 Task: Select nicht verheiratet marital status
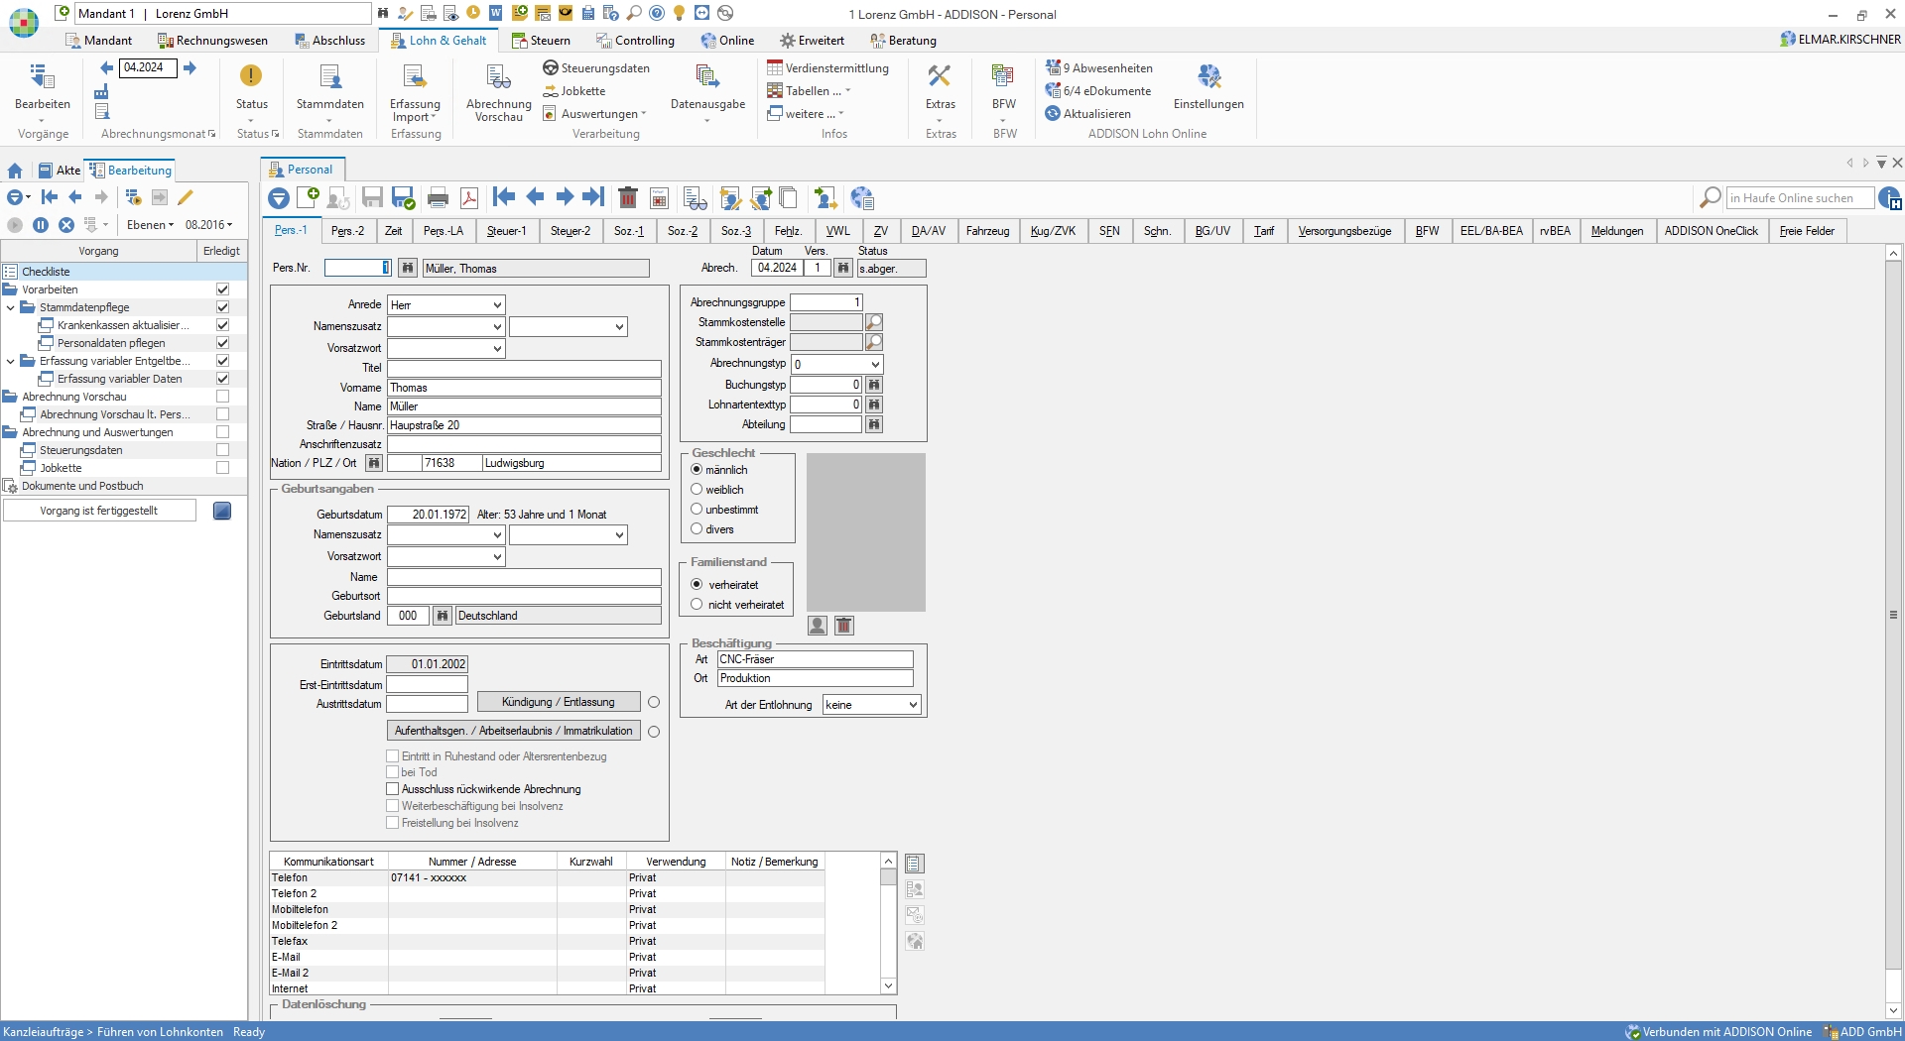(x=697, y=605)
